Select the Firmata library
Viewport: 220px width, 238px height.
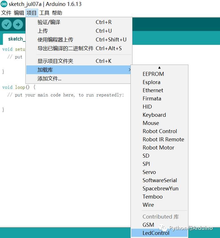(159, 98)
